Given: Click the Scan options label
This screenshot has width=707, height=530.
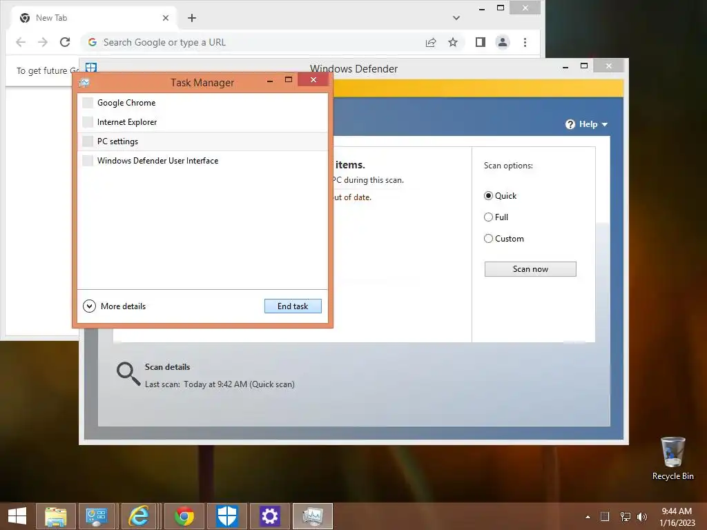Looking at the screenshot, I should [x=508, y=166].
